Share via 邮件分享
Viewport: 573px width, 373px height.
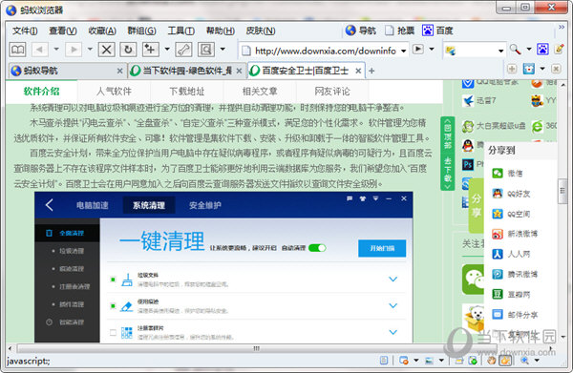pyautogui.click(x=515, y=314)
